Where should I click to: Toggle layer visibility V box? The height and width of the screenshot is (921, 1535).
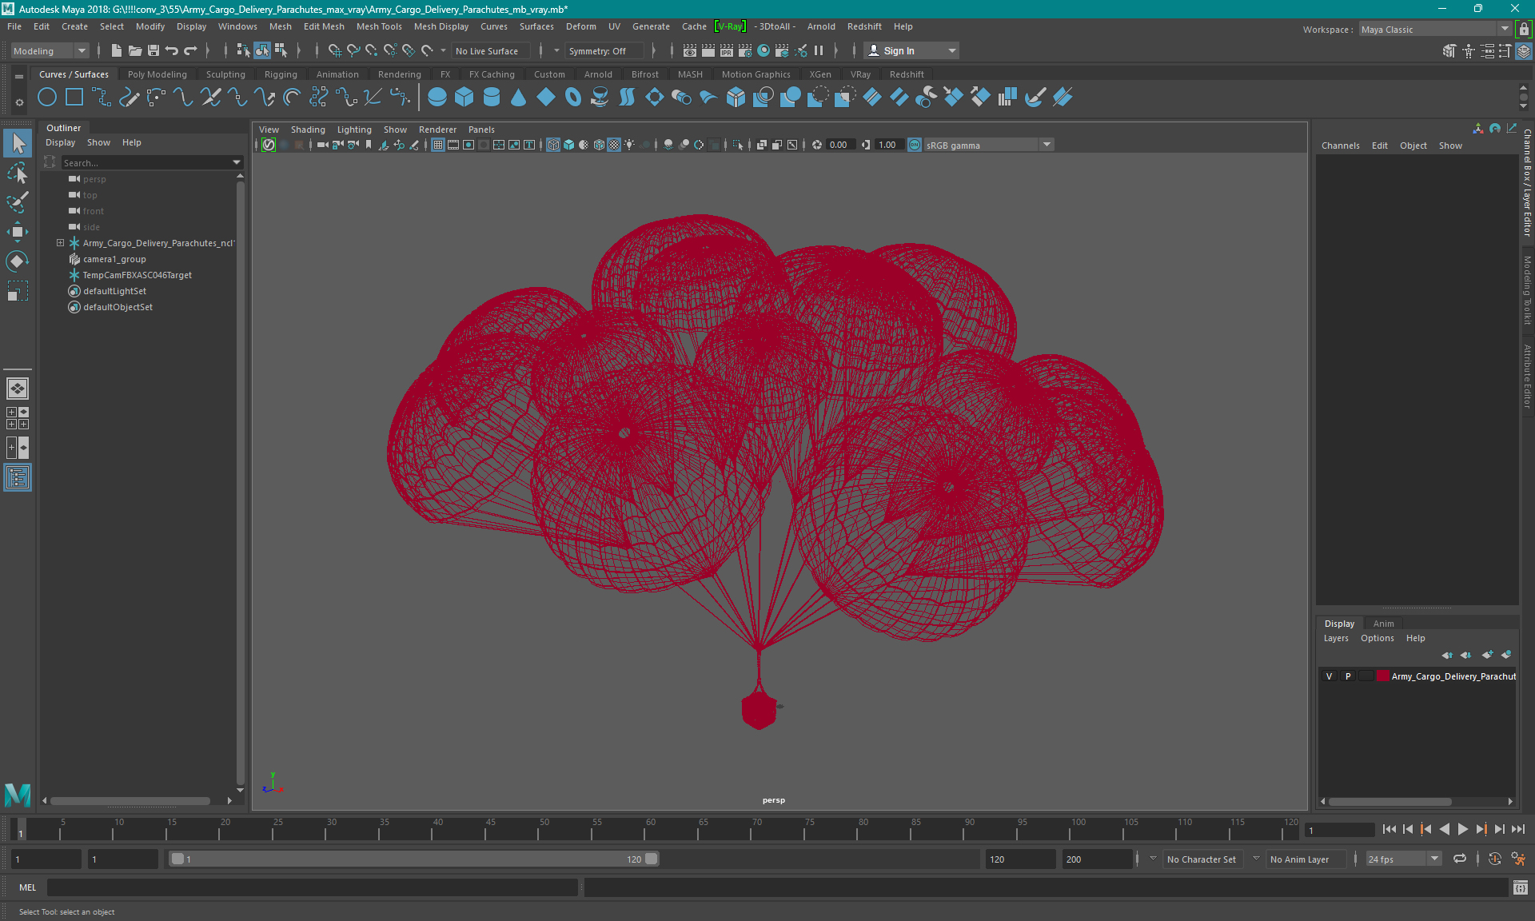[x=1330, y=676]
